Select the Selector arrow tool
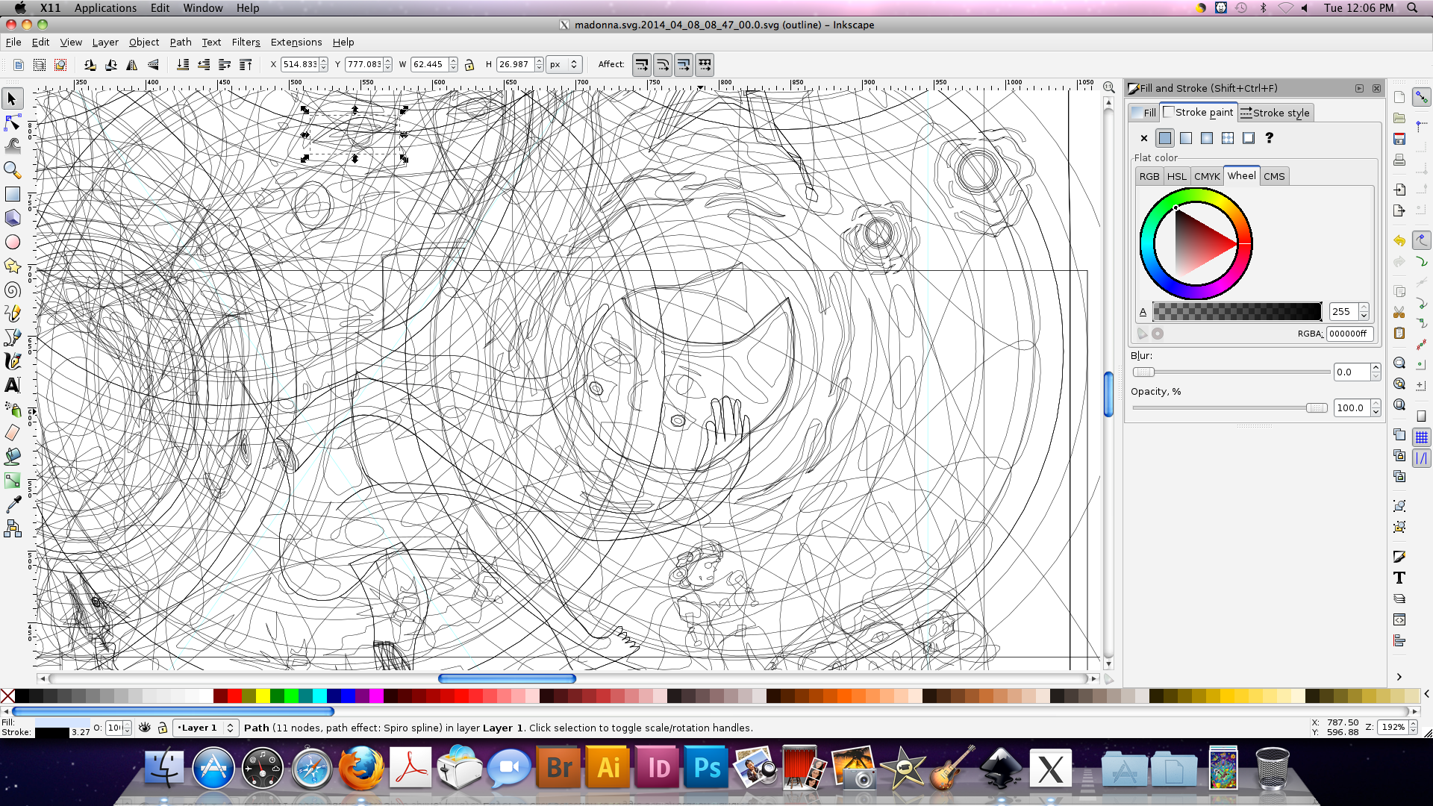1433x806 pixels. (13, 99)
